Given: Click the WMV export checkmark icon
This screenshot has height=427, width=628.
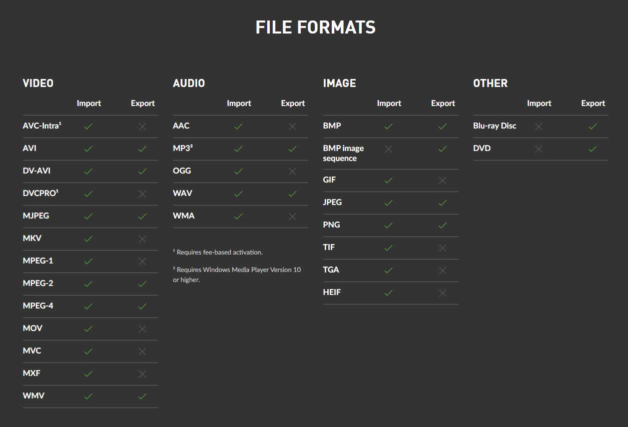Looking at the screenshot, I should pyautogui.click(x=143, y=396).
